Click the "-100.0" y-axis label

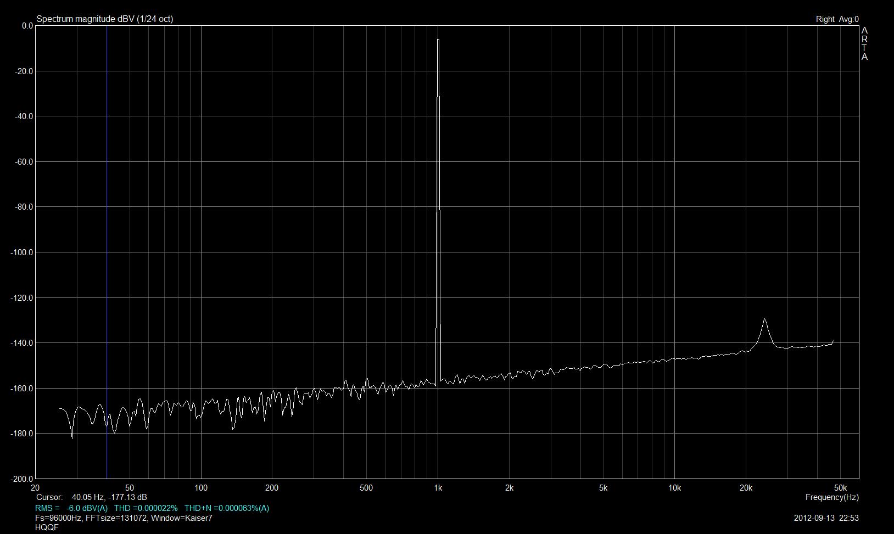pyautogui.click(x=23, y=252)
